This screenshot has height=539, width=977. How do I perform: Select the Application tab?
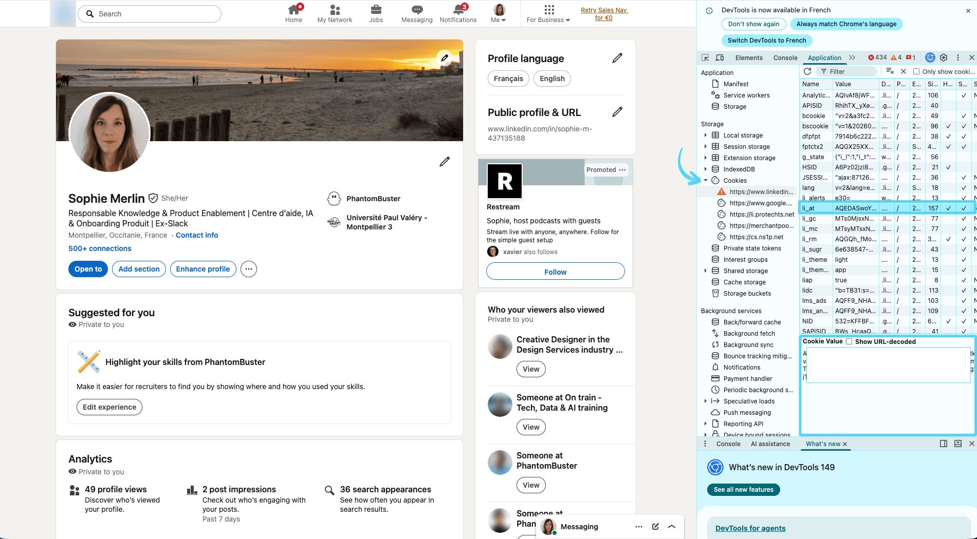tap(824, 57)
